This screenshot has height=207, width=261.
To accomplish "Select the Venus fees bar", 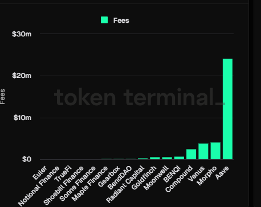I will (x=203, y=151).
